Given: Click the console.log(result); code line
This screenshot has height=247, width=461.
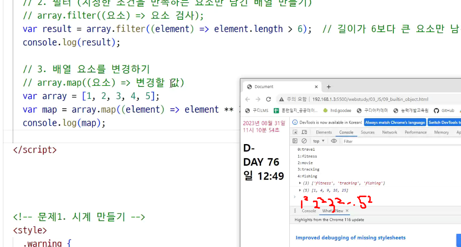Looking at the screenshot, I should [x=72, y=42].
